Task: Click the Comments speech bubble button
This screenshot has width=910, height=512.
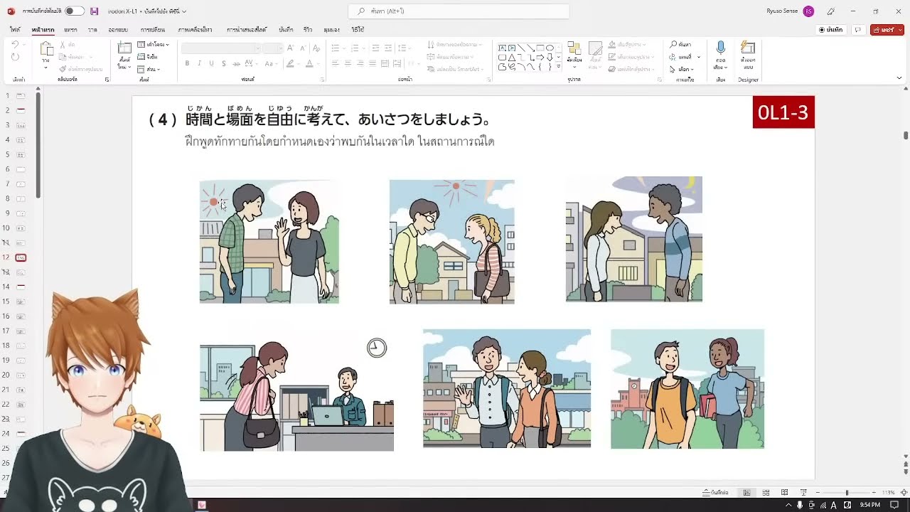Action: 858,30
